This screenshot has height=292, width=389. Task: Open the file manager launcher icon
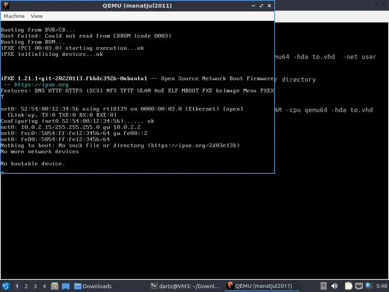(55, 286)
